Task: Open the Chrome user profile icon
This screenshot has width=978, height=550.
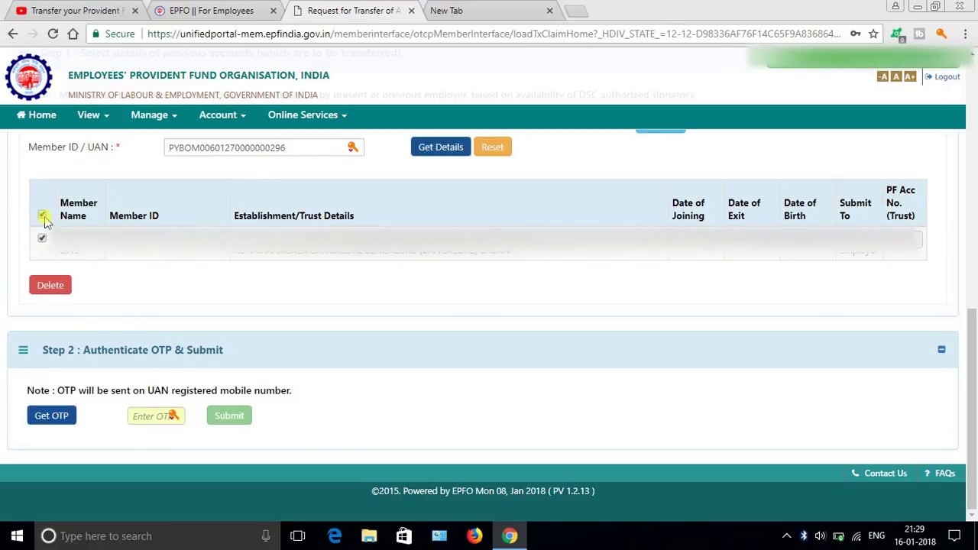Action: click(x=895, y=6)
